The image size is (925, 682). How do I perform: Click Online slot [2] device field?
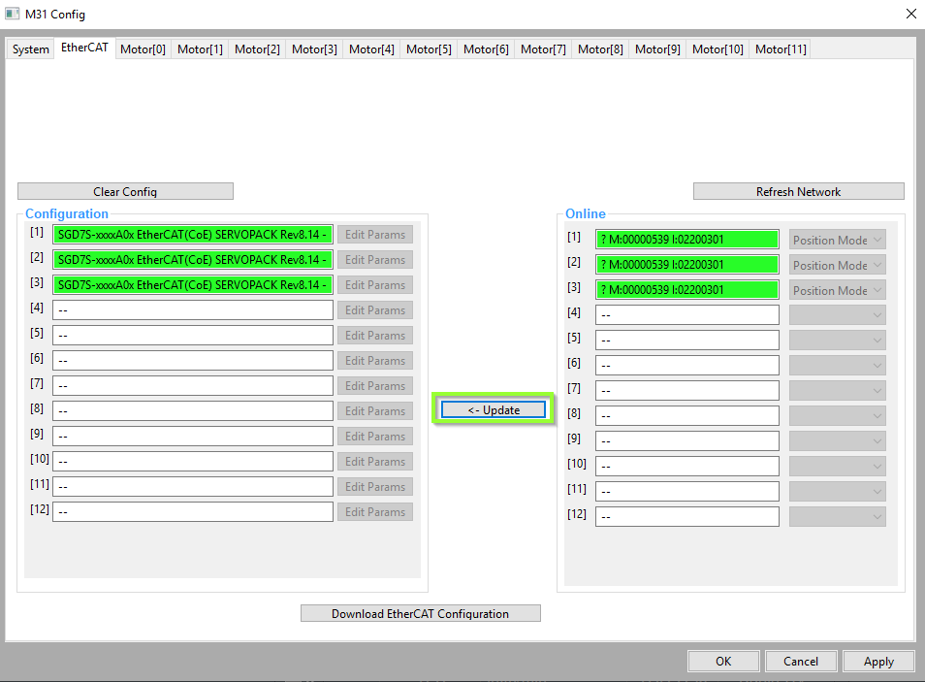[x=687, y=265]
